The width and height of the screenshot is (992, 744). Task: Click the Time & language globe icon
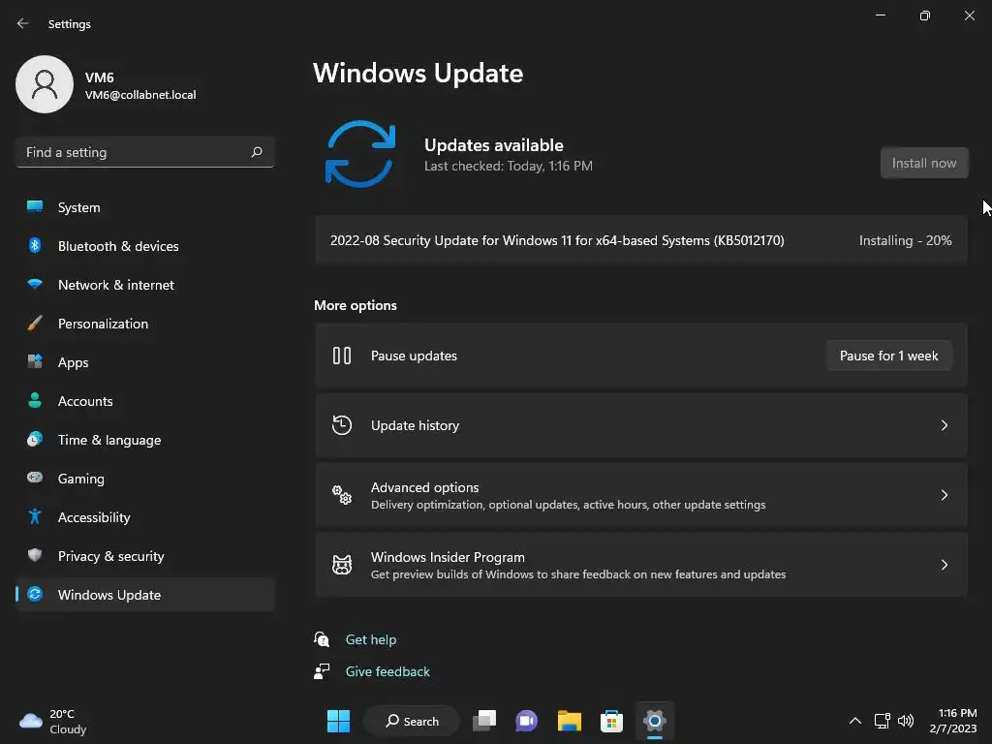(35, 439)
